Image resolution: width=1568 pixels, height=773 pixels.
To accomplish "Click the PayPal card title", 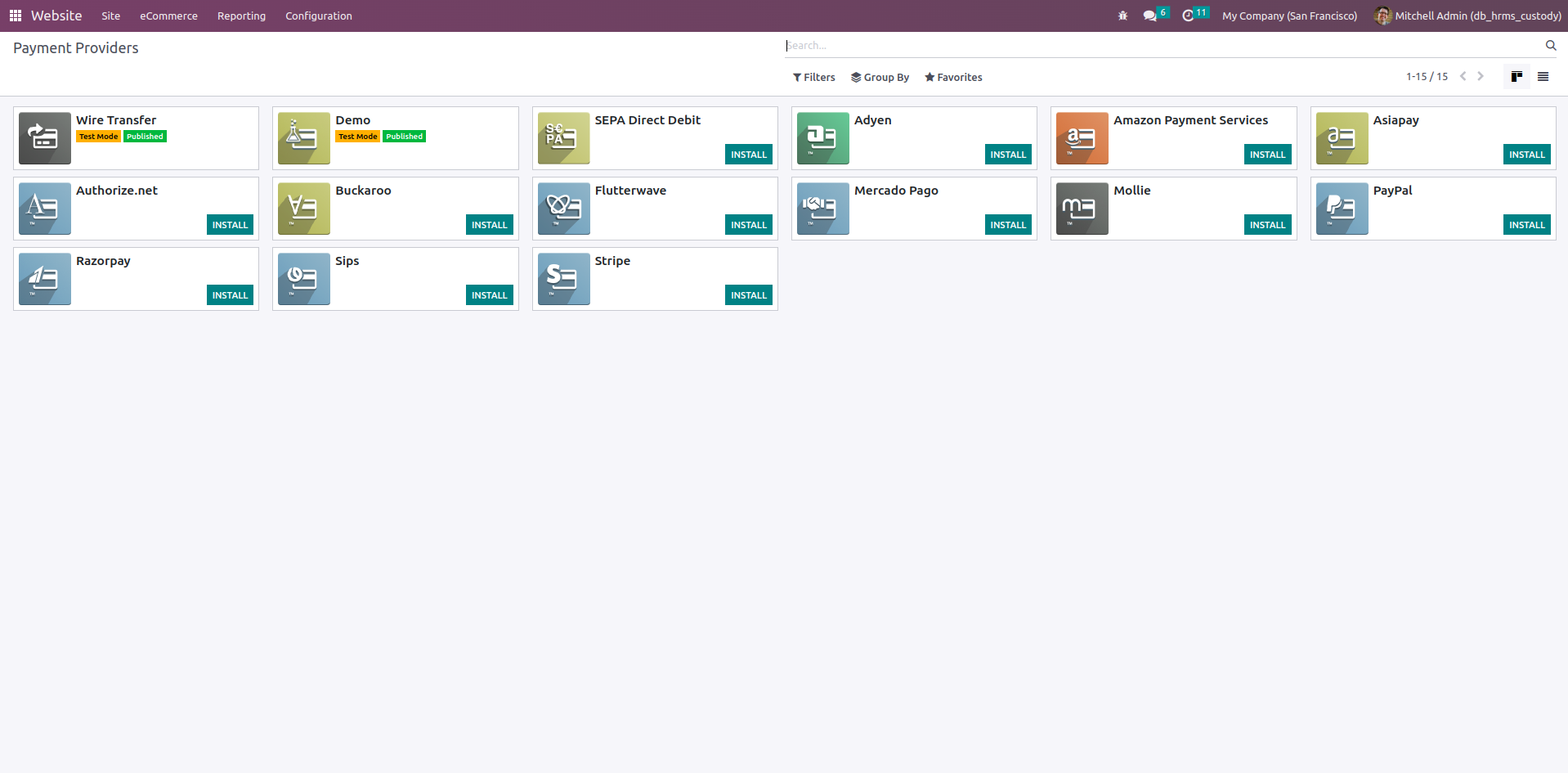I will pos(1393,191).
